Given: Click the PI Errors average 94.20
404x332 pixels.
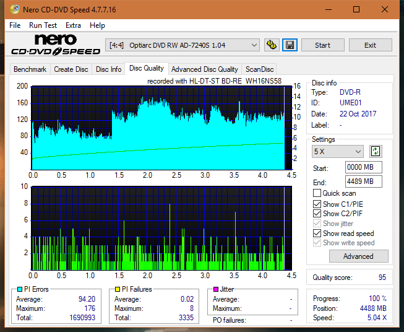Looking at the screenshot, I should tap(87, 299).
